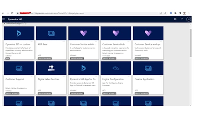
Task: Open more options on Digital Labor Services tile
Action: [x=64, y=76]
